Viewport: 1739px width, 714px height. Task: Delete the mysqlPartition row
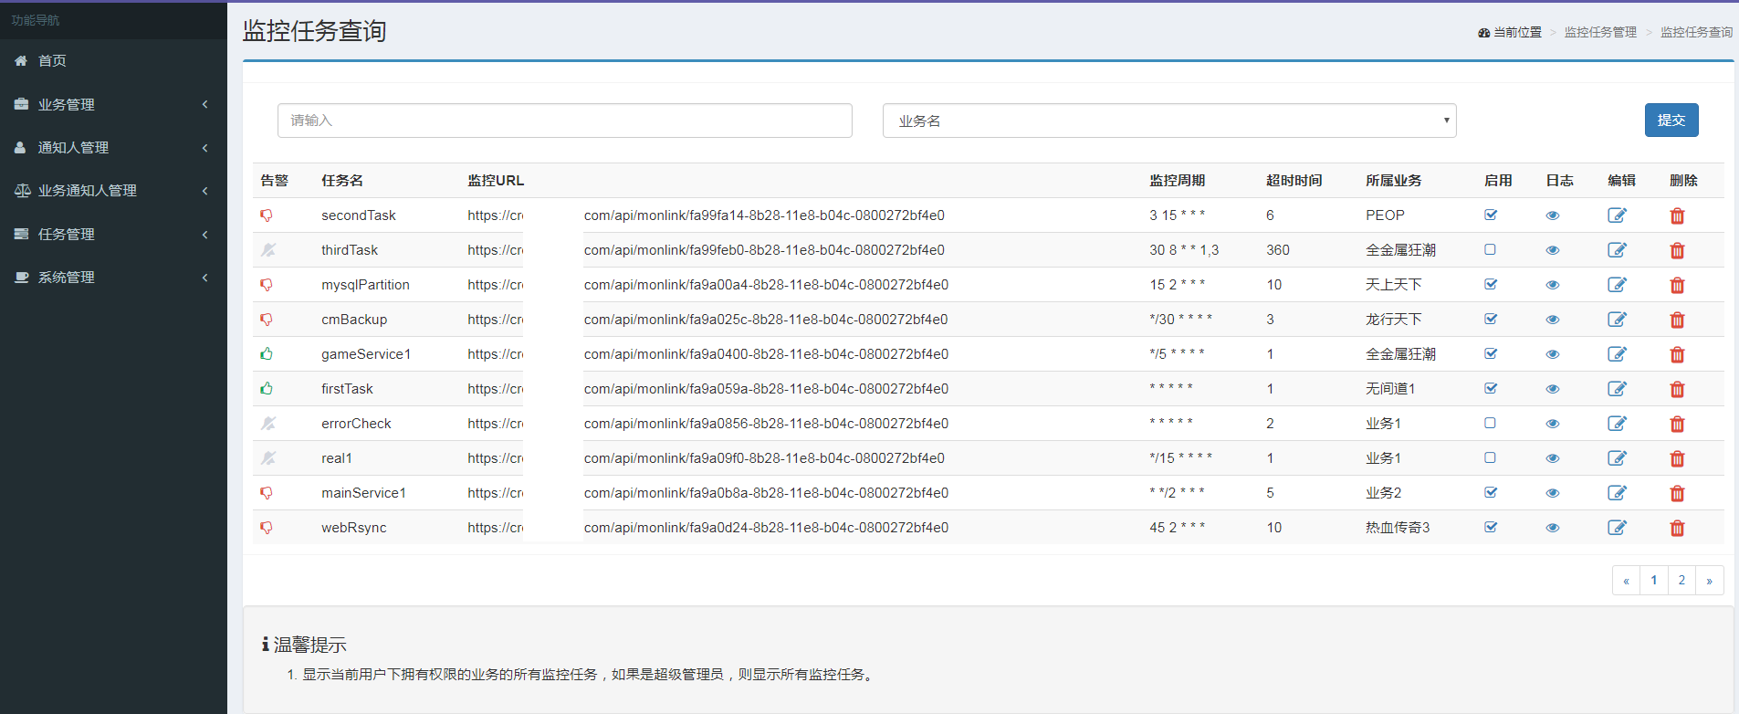1677,286
